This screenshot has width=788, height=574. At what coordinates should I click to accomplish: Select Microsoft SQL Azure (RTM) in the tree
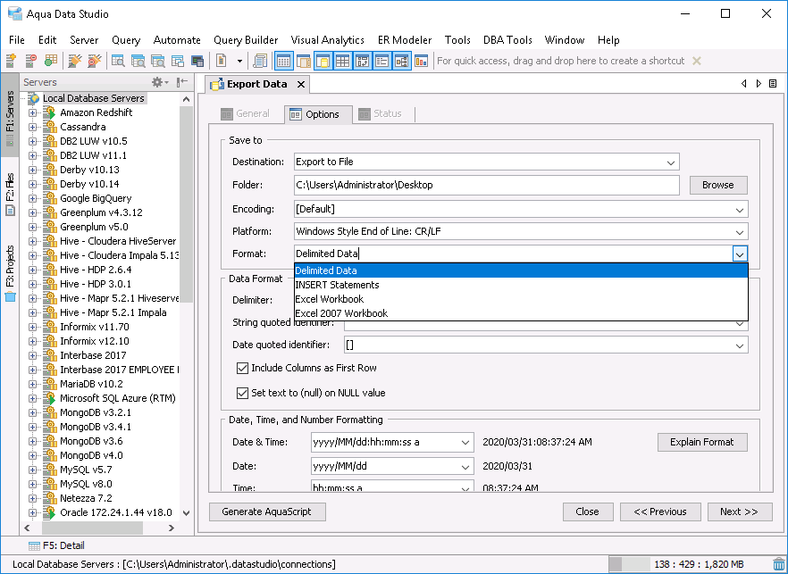[118, 398]
